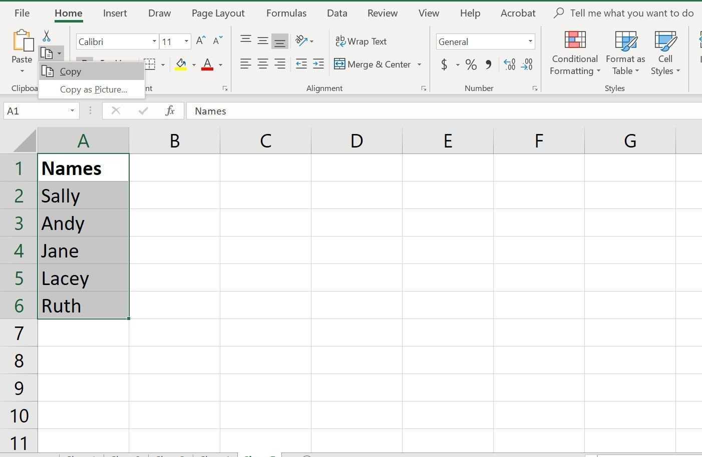Click the Increase Indent icon
The width and height of the screenshot is (702, 457).
(318, 64)
